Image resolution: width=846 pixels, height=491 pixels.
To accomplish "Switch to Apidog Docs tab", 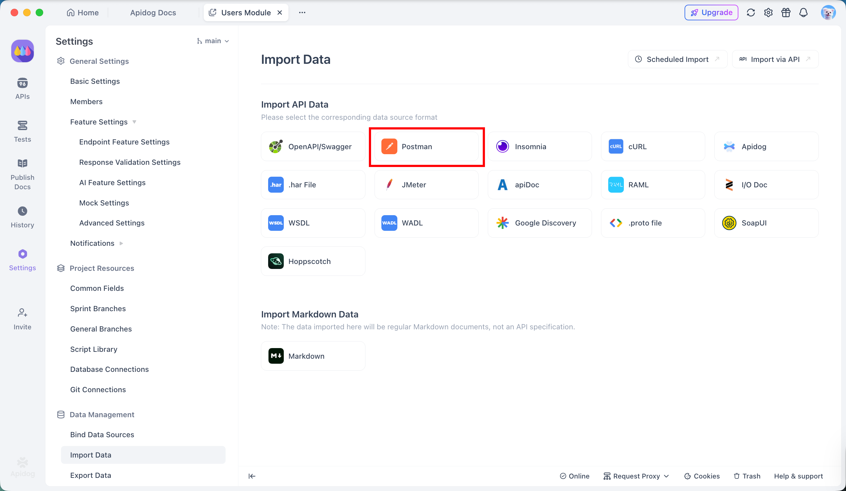I will pos(153,13).
